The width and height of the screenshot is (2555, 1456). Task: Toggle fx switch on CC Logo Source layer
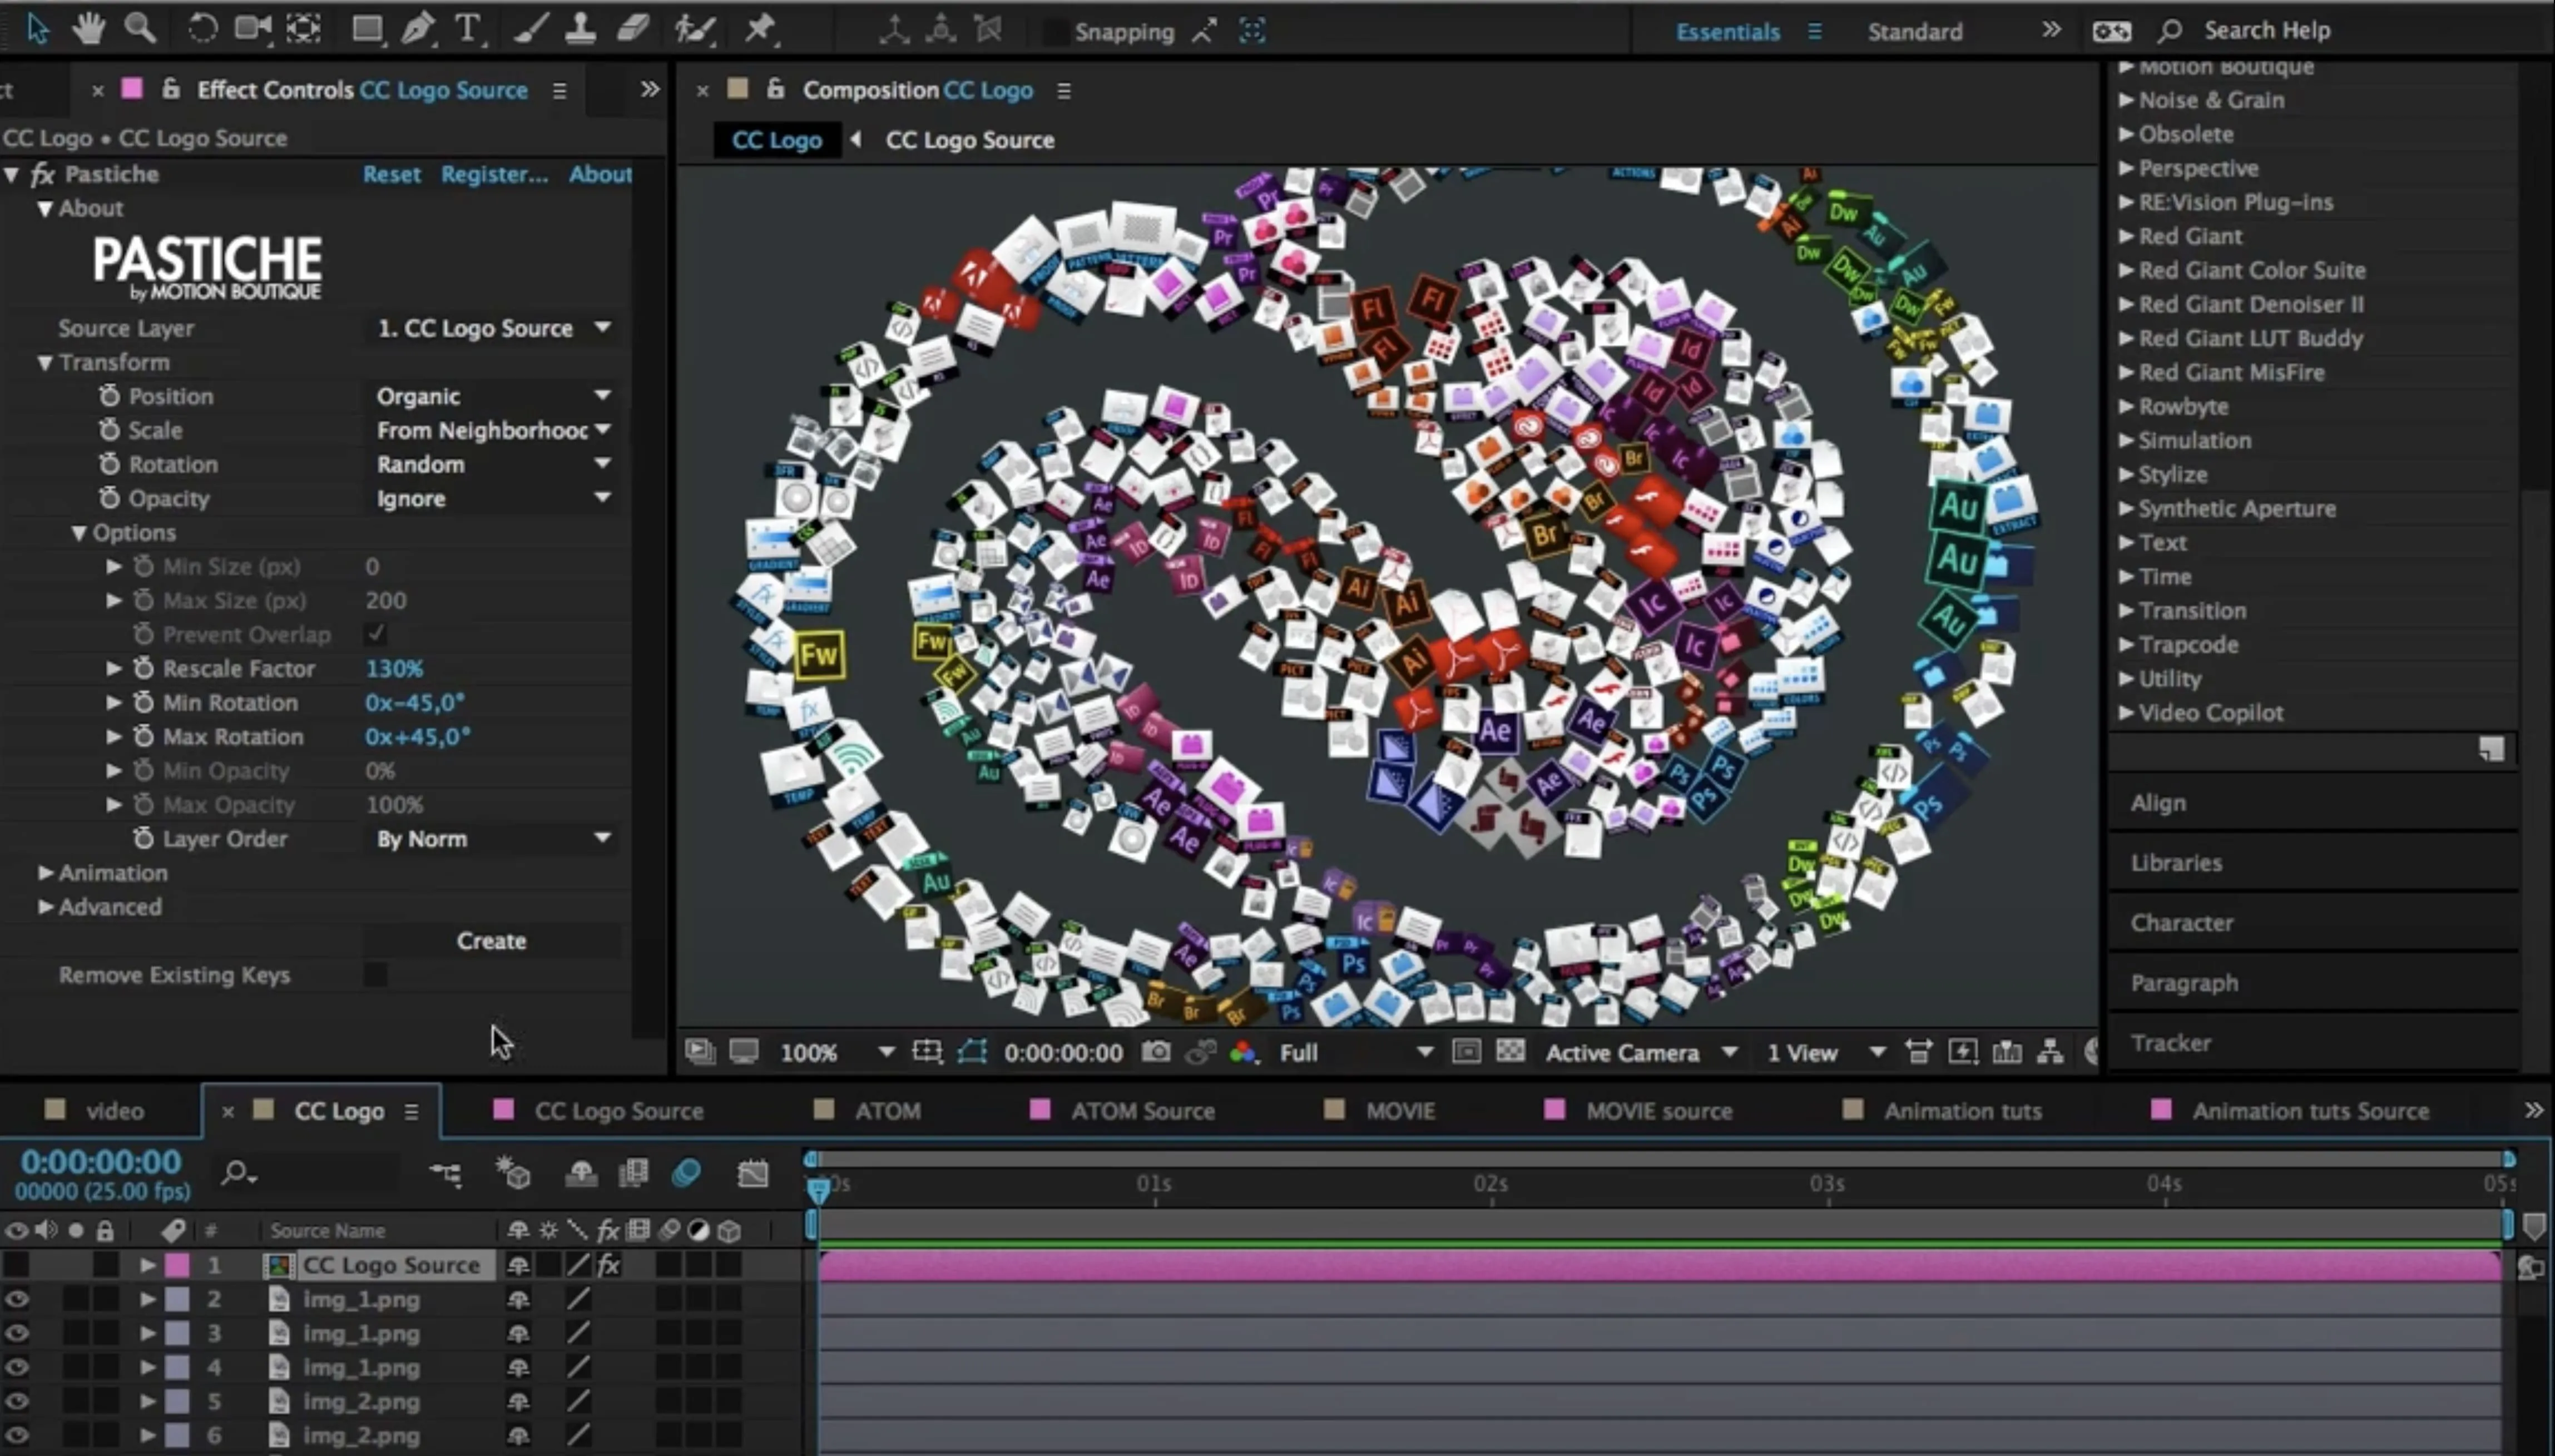tap(609, 1265)
